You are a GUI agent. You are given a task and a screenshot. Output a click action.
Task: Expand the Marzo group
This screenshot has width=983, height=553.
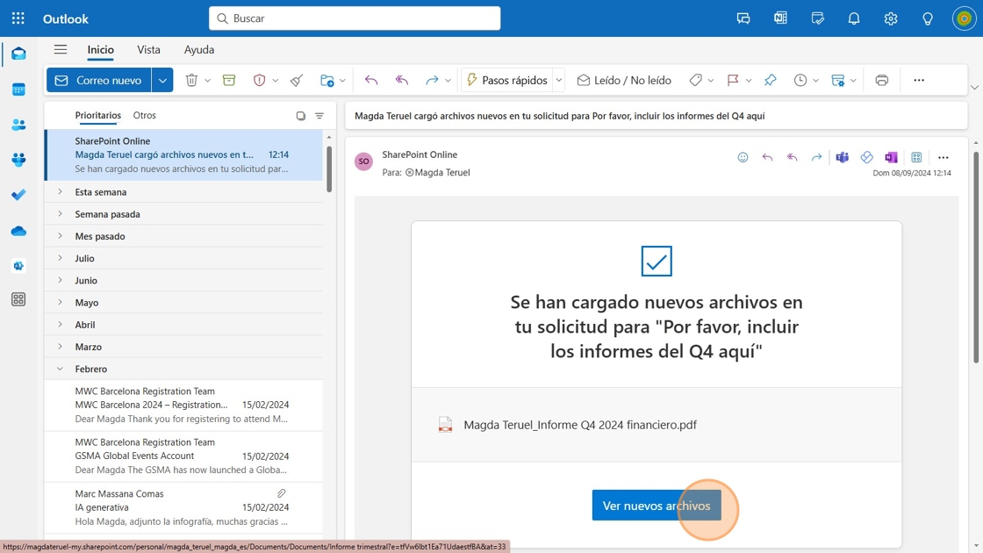[x=61, y=346]
